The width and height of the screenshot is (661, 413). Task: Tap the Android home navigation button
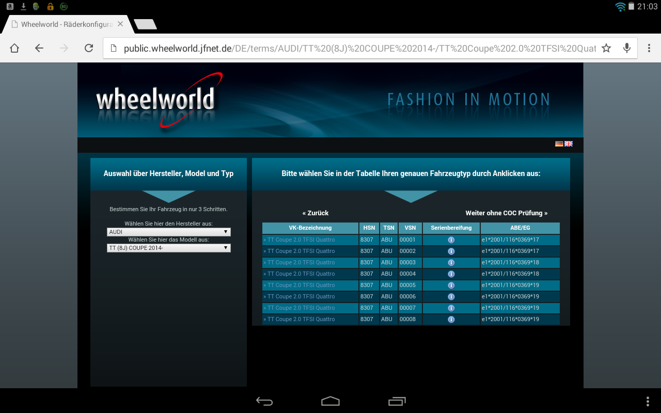pyautogui.click(x=330, y=401)
